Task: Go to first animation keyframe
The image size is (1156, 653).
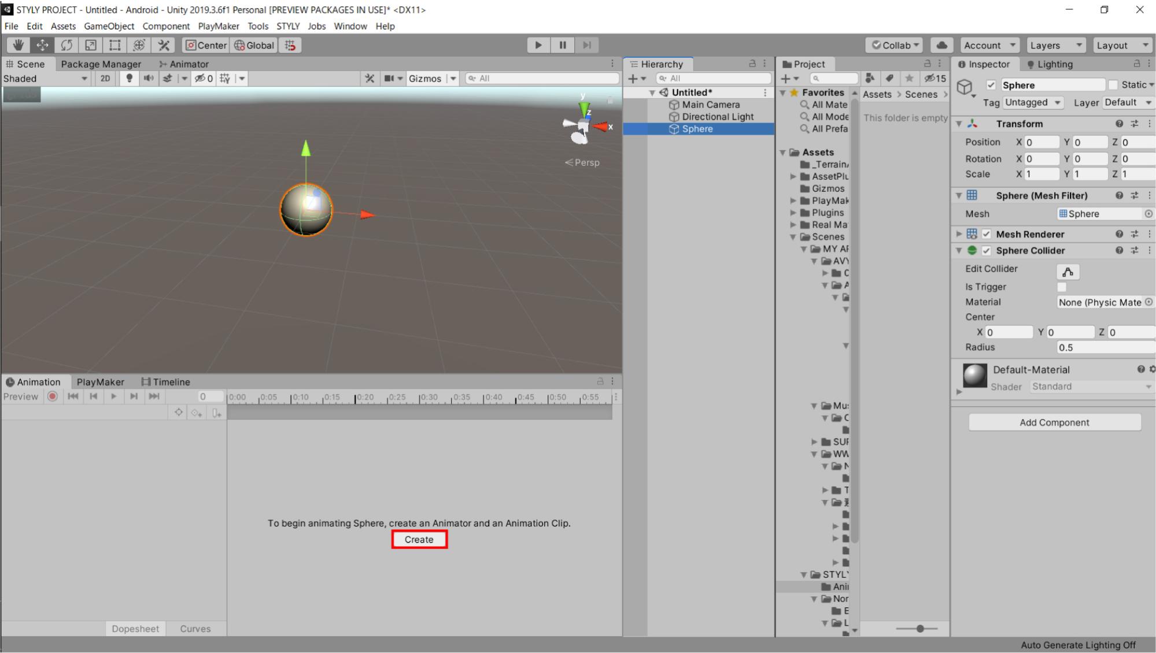Action: tap(73, 396)
